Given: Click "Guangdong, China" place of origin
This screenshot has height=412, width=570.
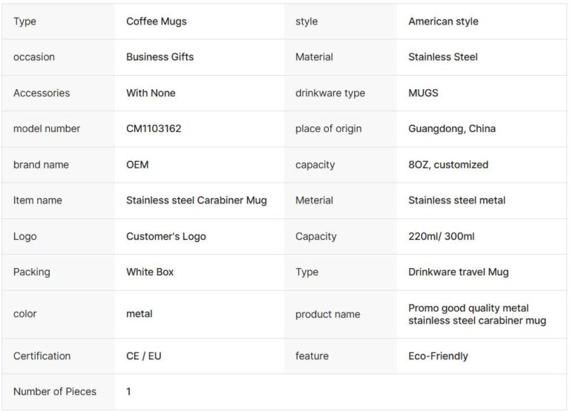Looking at the screenshot, I should point(452,128).
